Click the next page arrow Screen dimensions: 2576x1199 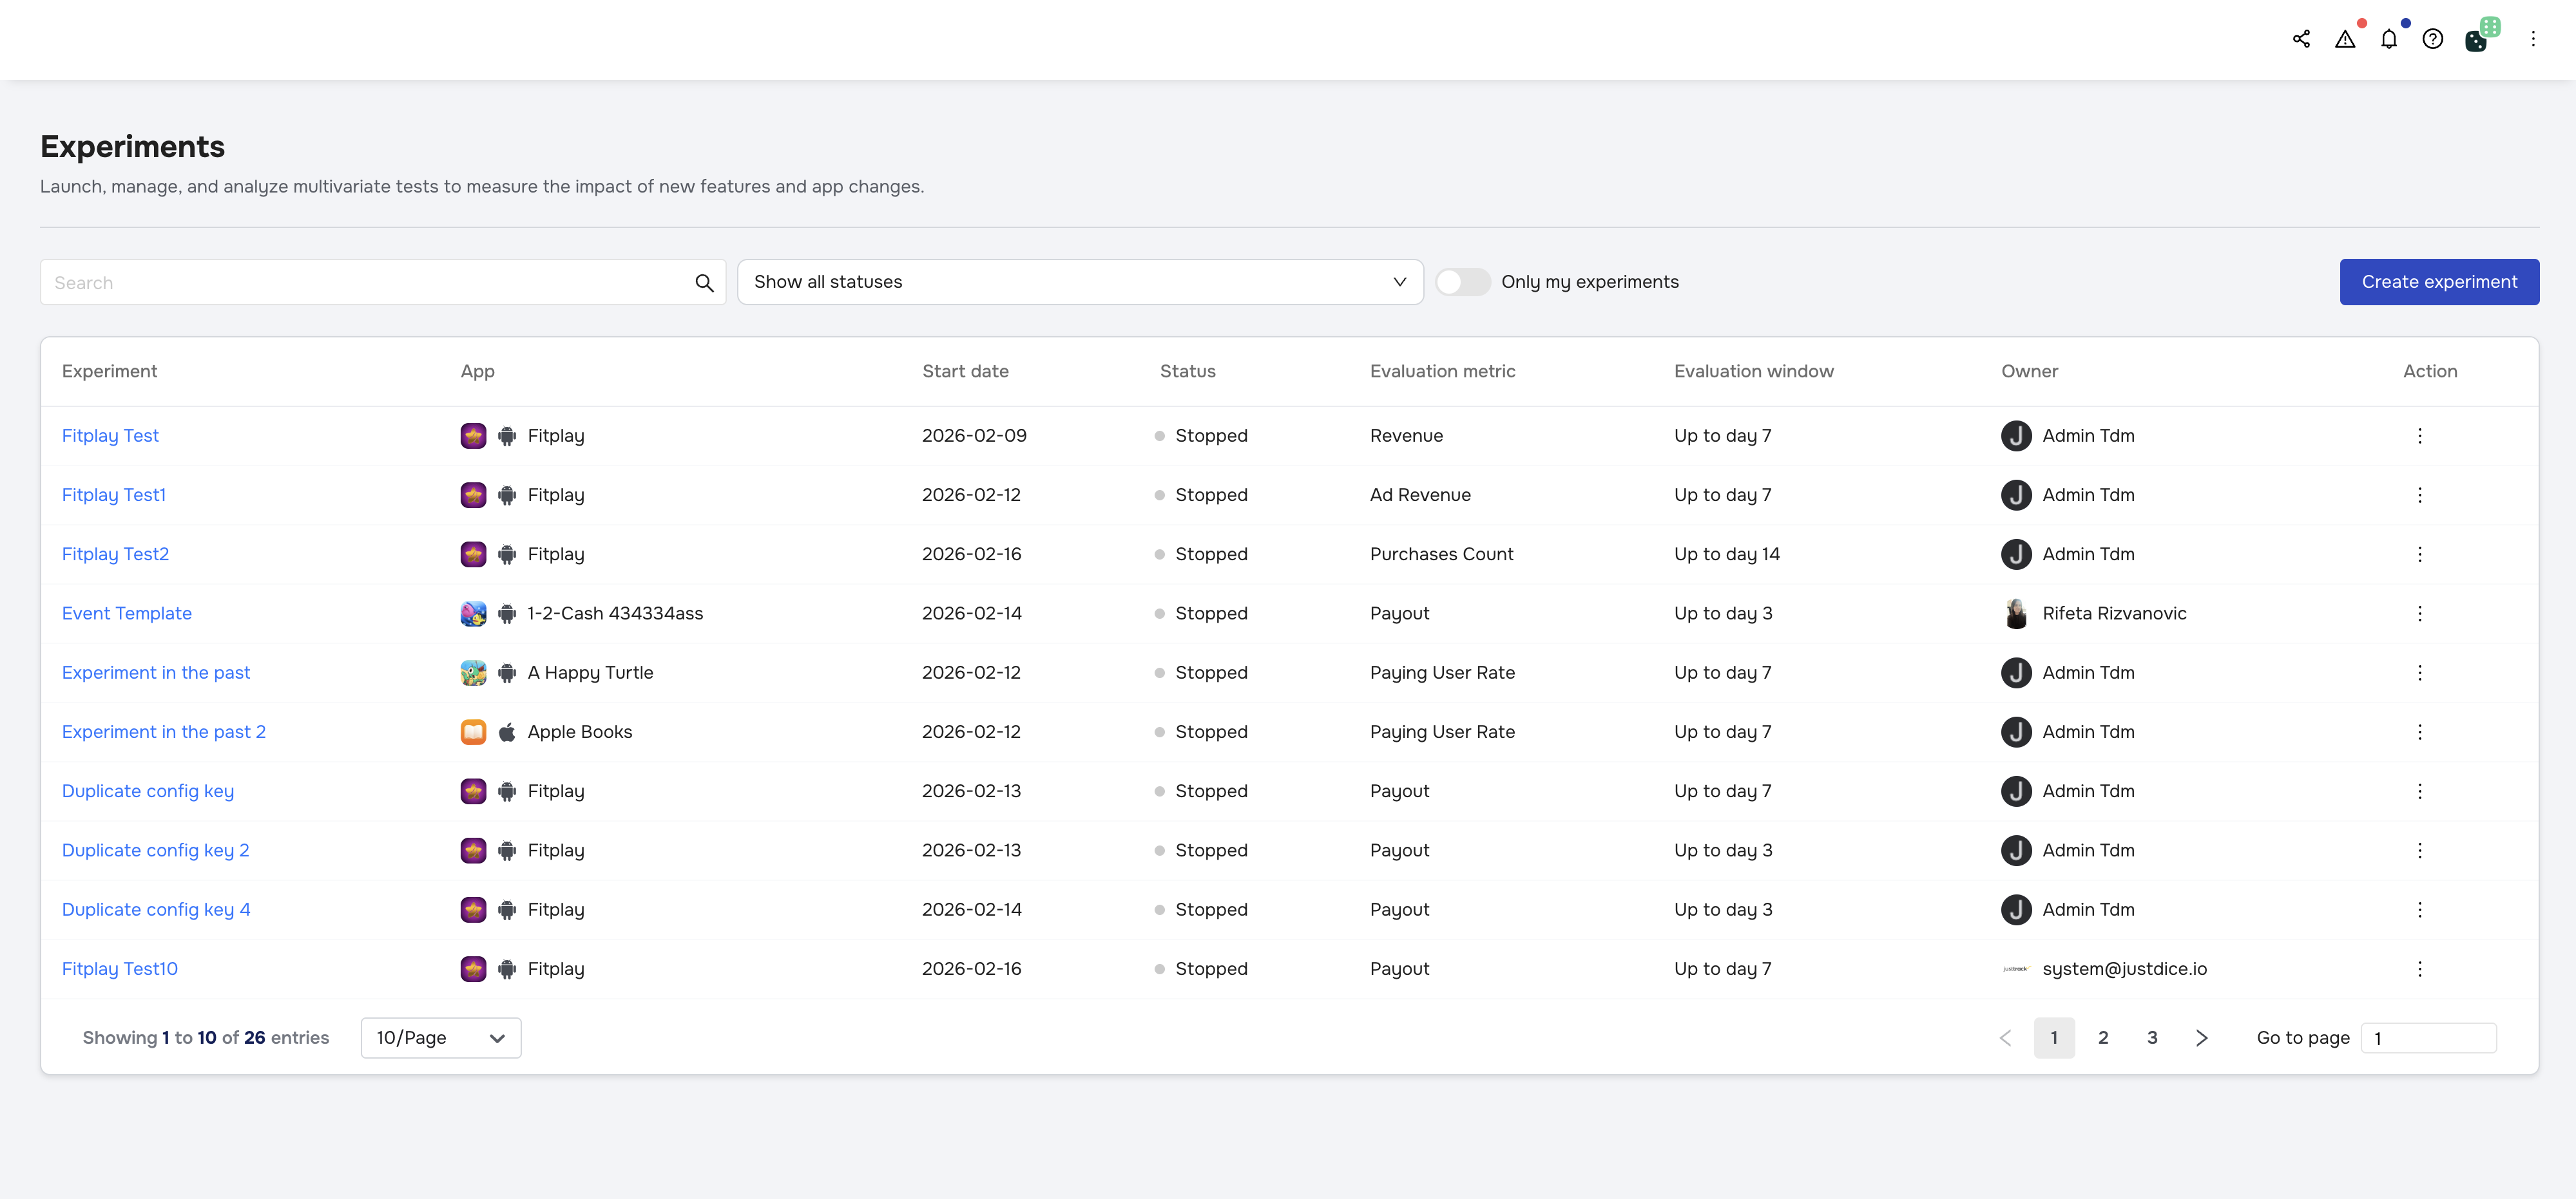2201,1038
